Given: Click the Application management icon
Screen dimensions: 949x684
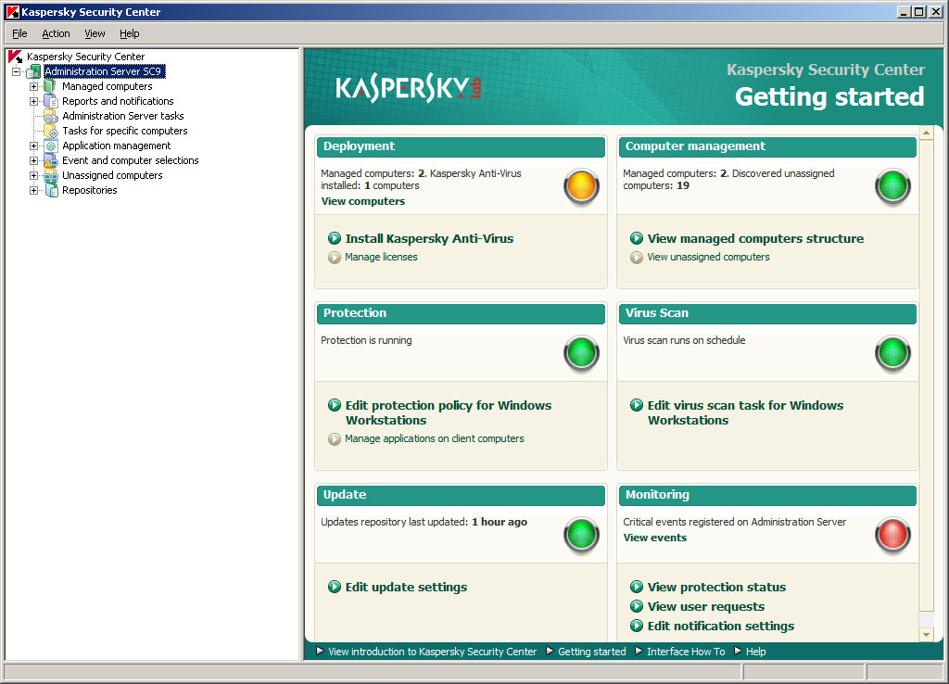Looking at the screenshot, I should pyautogui.click(x=51, y=146).
